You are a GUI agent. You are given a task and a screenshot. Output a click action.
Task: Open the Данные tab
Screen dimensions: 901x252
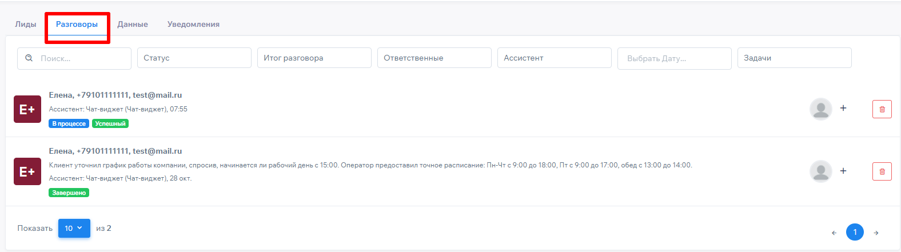(133, 24)
